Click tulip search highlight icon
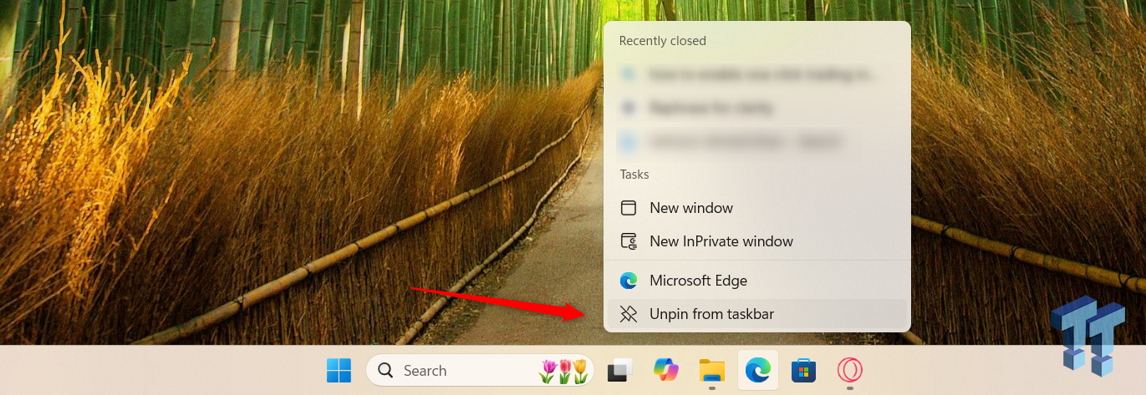 (x=563, y=371)
